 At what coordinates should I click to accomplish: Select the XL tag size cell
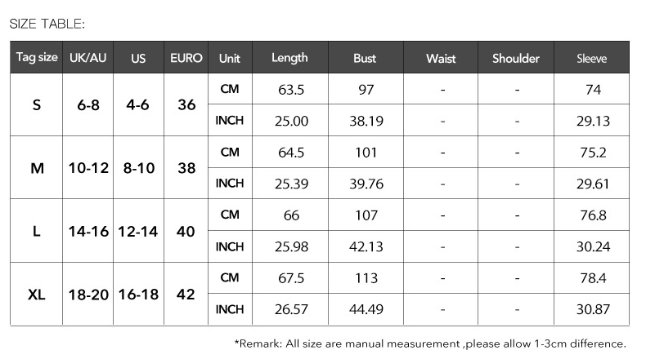click(x=37, y=295)
